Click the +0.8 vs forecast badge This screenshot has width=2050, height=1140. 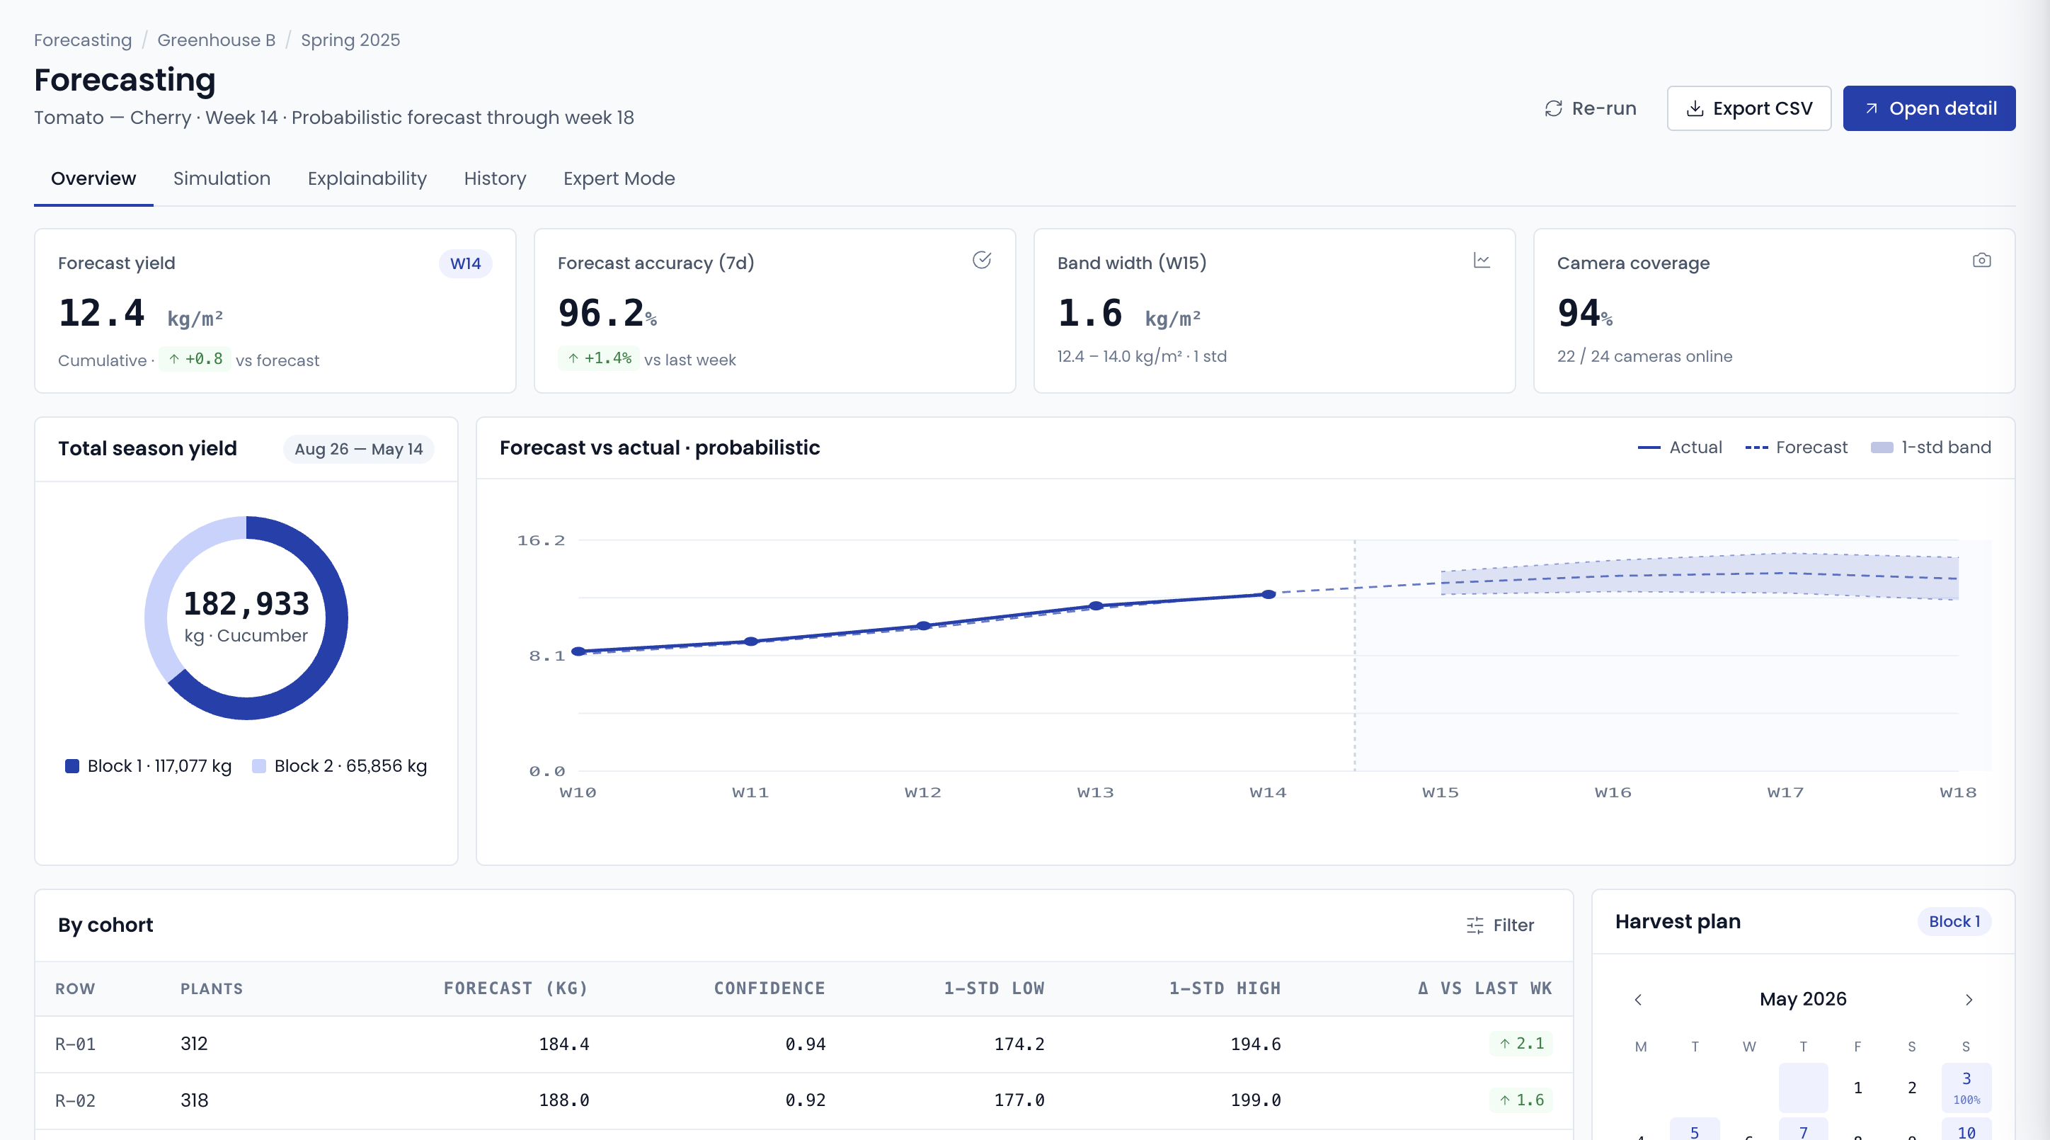tap(195, 359)
